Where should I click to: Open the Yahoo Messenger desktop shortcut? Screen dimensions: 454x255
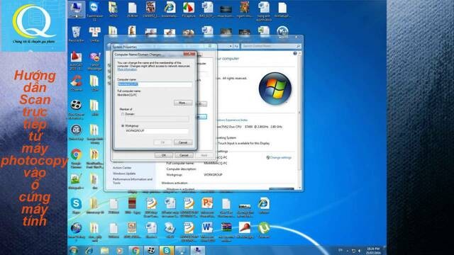pyautogui.click(x=94, y=62)
